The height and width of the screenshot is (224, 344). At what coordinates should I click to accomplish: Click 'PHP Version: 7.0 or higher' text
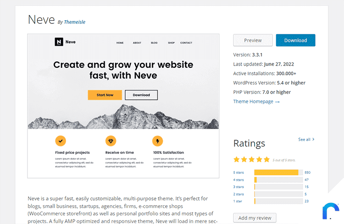click(262, 92)
